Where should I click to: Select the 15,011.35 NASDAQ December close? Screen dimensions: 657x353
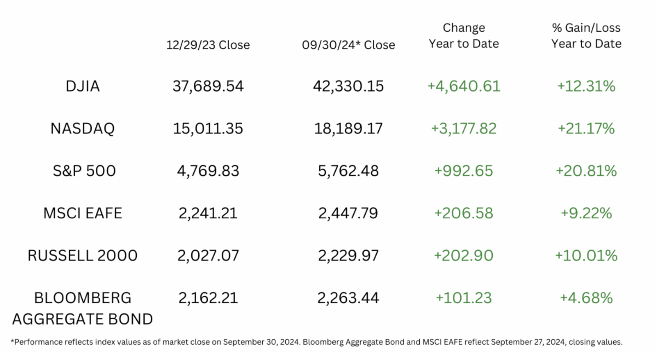[208, 129]
